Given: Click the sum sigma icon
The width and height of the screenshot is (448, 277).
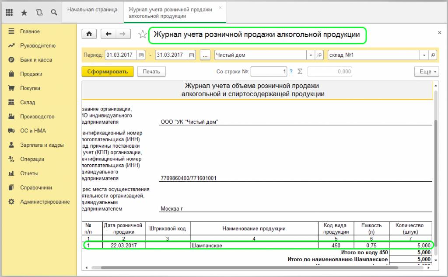Looking at the screenshot, I should (x=300, y=72).
